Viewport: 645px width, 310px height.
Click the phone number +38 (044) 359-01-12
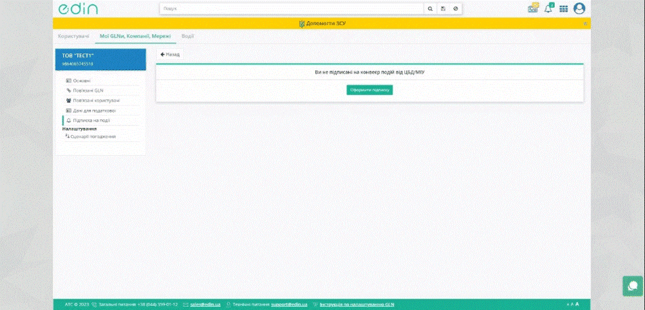point(158,305)
